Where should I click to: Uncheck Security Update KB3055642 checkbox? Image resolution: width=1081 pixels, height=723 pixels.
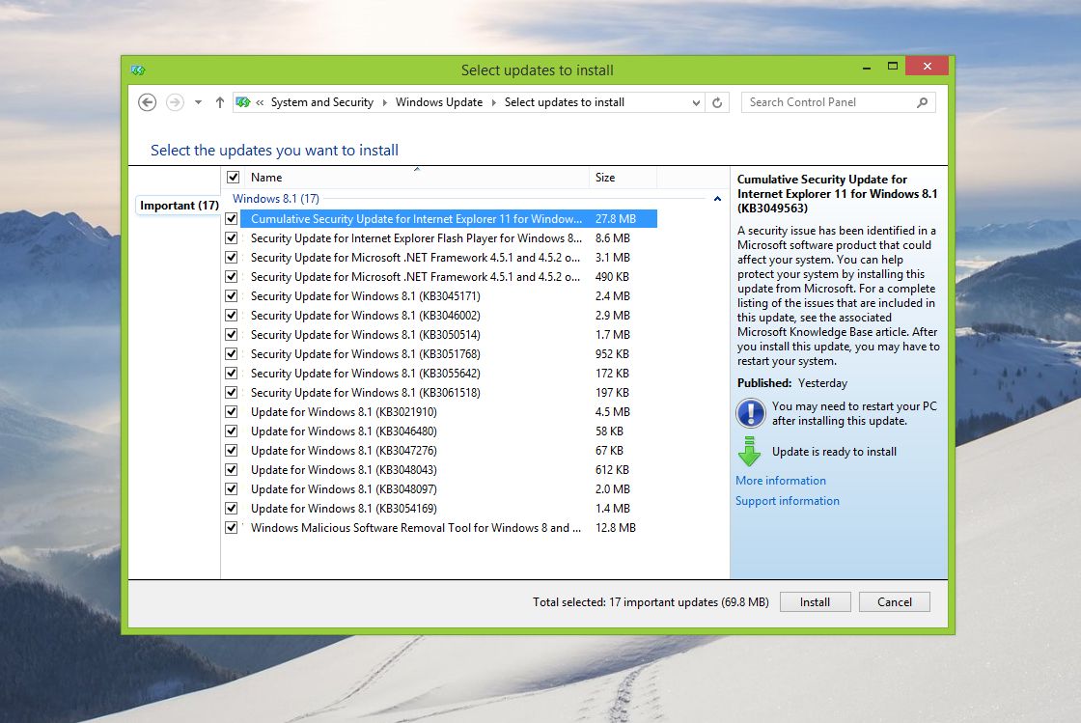[x=232, y=373]
